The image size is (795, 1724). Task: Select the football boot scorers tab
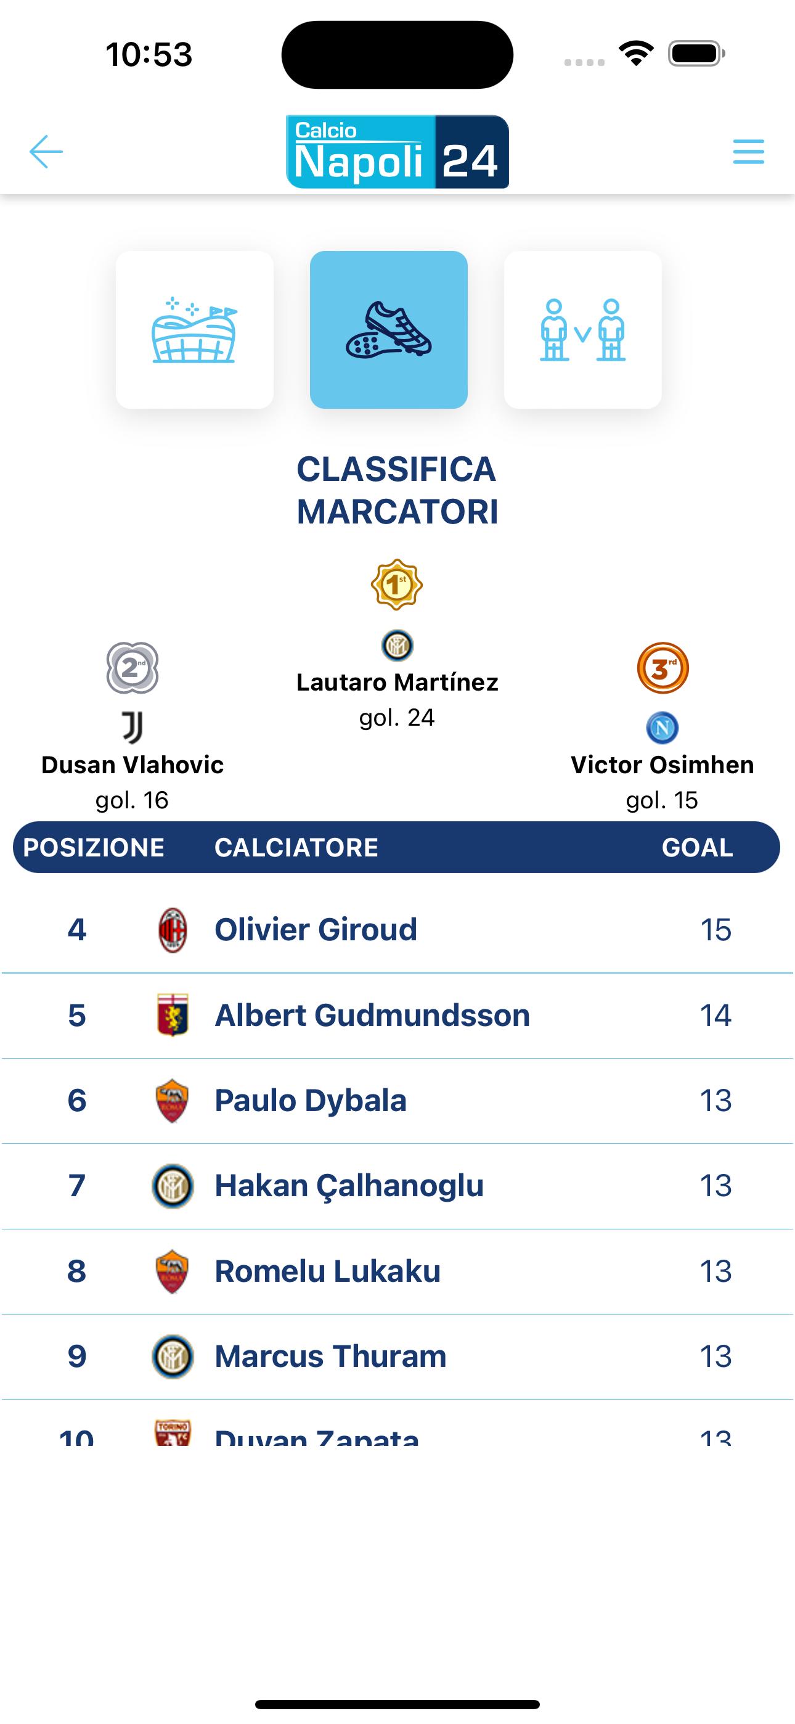point(389,330)
